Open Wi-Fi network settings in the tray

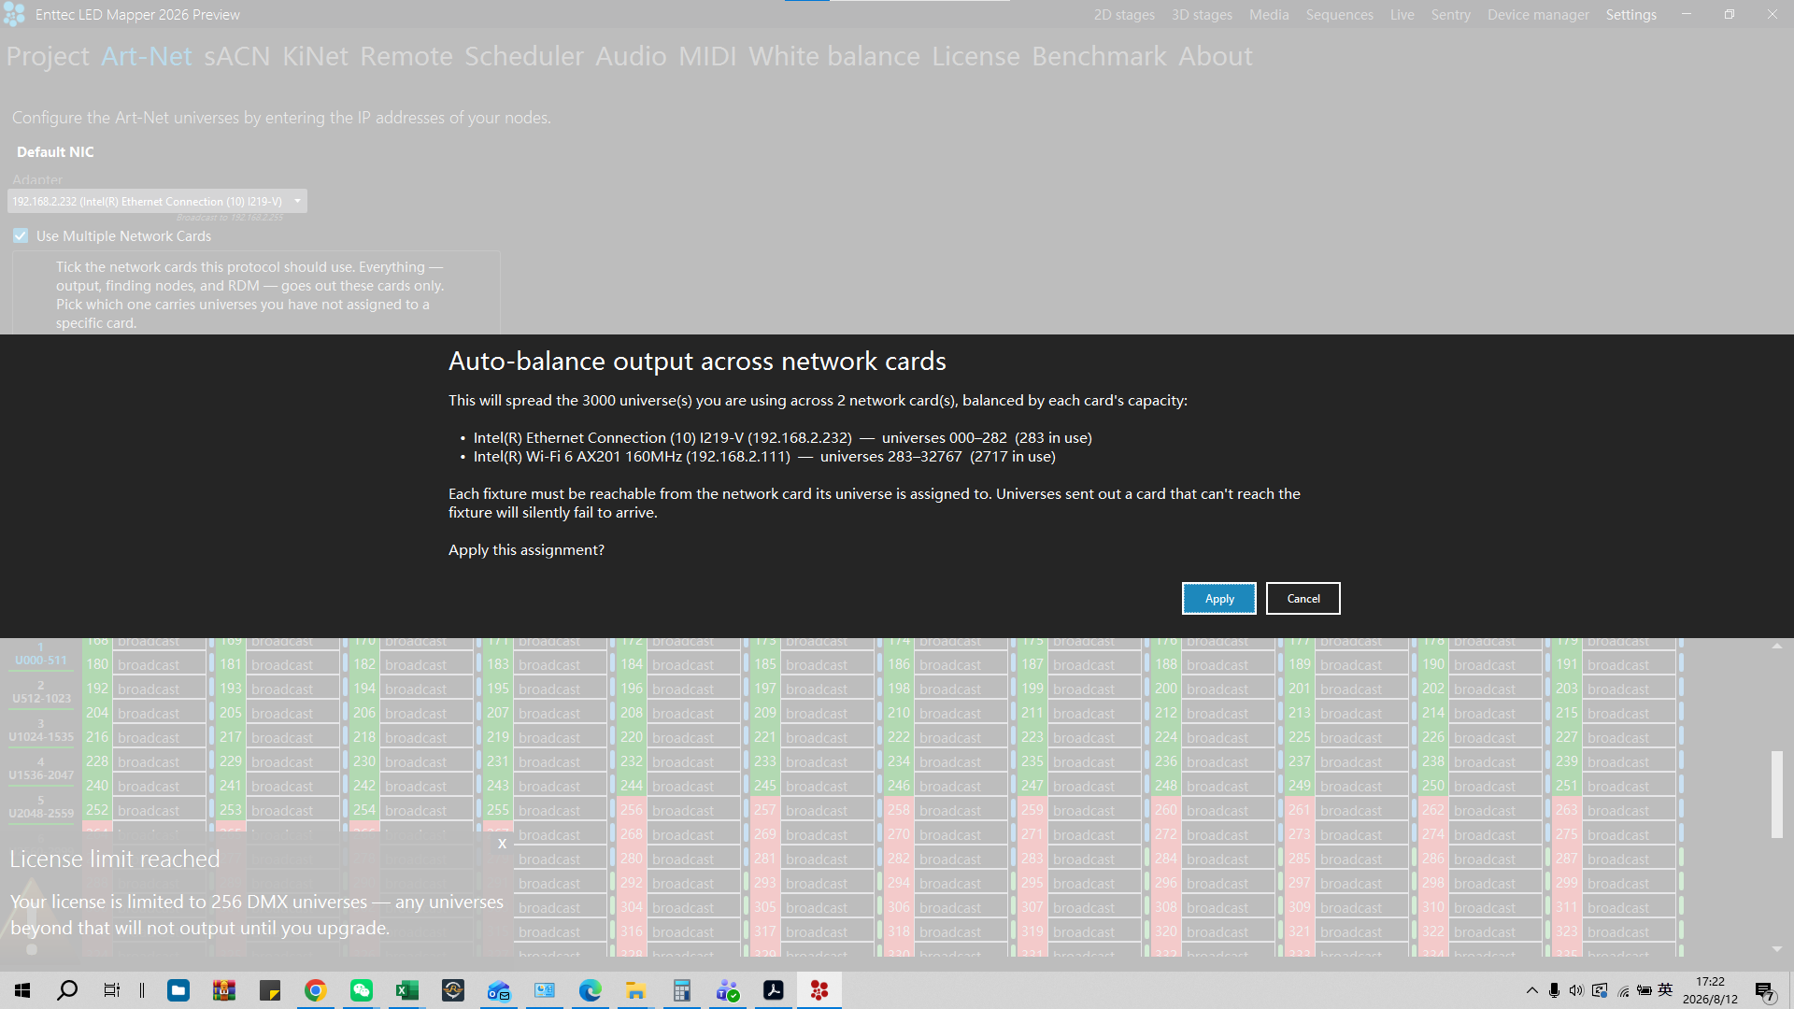(x=1623, y=990)
